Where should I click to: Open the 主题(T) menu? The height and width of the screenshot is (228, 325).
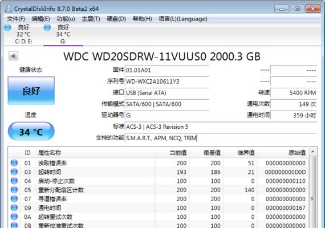click(91, 19)
